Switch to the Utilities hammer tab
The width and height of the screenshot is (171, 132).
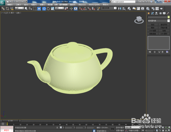168,13
